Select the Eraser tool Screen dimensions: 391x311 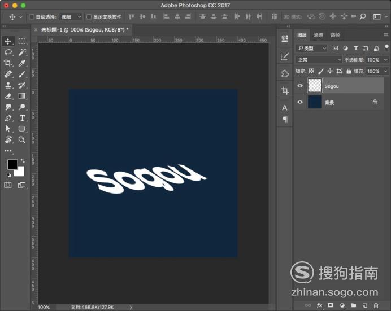(8, 96)
